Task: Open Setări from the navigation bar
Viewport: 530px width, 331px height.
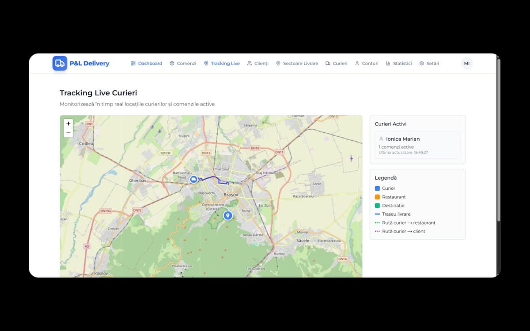Action: pyautogui.click(x=429, y=64)
